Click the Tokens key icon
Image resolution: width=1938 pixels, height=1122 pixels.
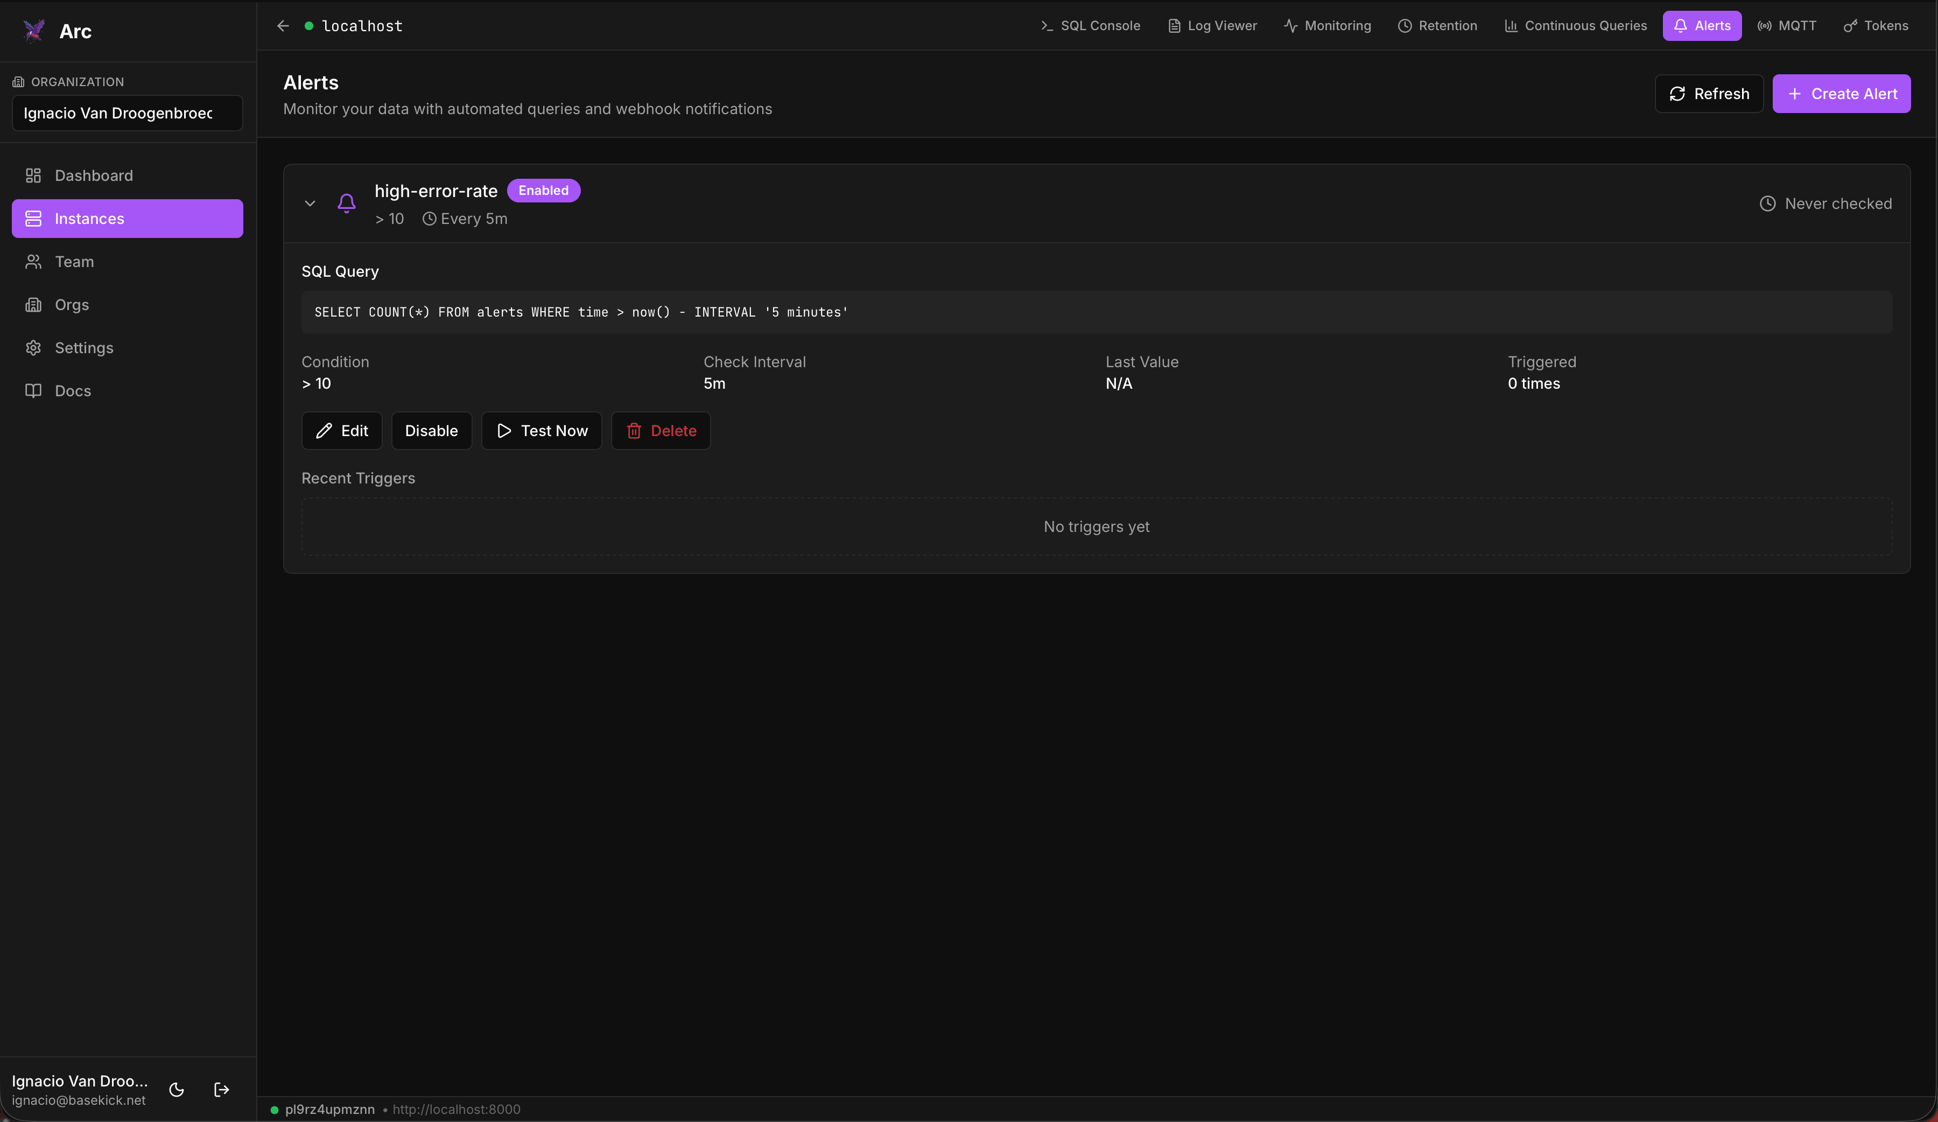click(1850, 26)
